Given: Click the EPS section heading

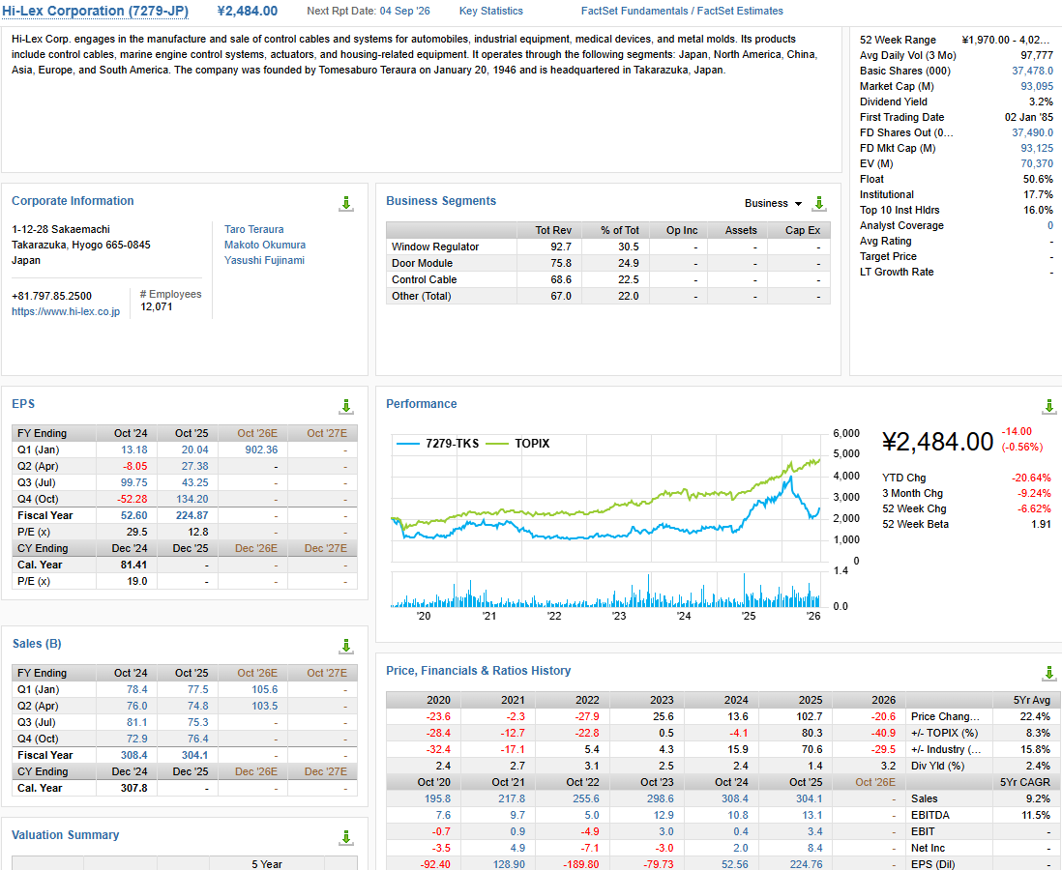Looking at the screenshot, I should click(23, 404).
